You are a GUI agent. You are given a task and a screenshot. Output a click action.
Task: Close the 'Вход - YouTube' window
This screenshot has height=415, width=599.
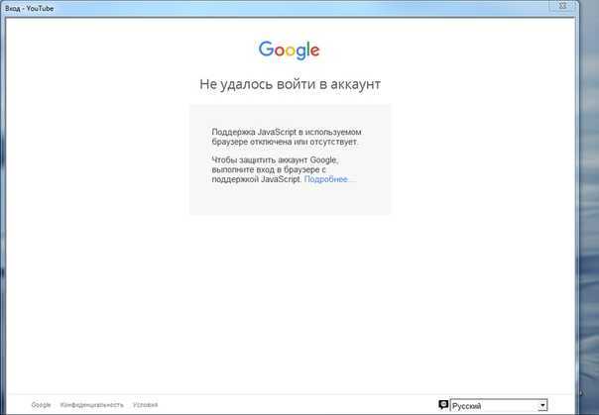pyautogui.click(x=563, y=5)
